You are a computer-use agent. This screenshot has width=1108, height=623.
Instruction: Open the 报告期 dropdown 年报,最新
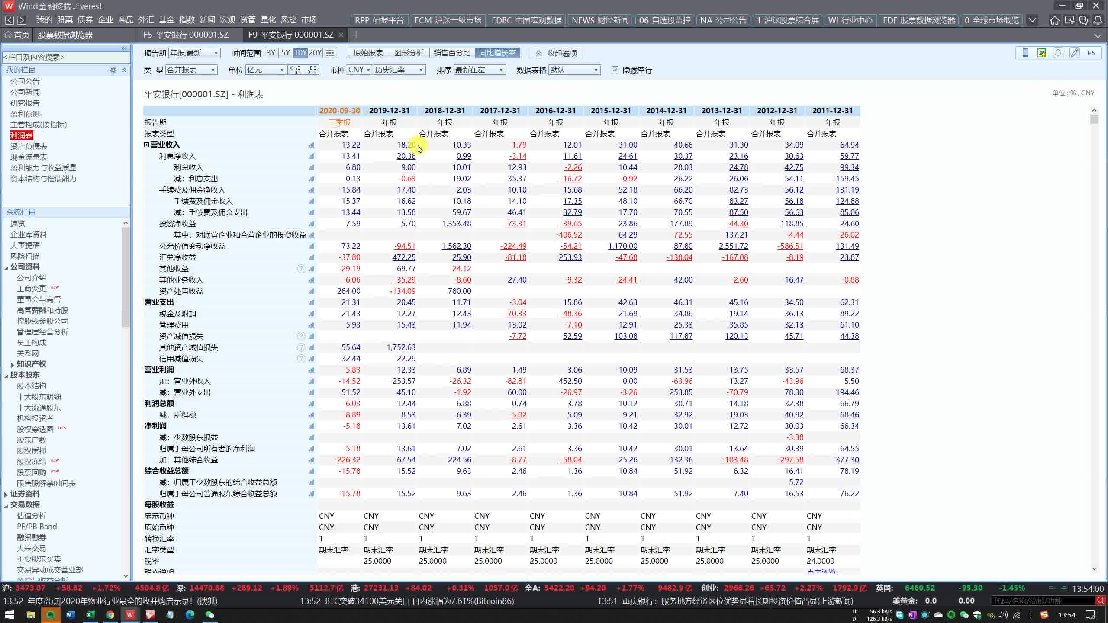(x=194, y=53)
